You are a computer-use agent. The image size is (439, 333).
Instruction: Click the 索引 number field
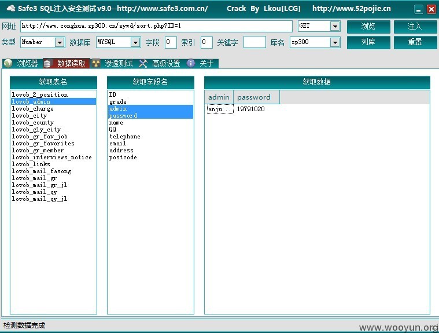click(x=206, y=42)
